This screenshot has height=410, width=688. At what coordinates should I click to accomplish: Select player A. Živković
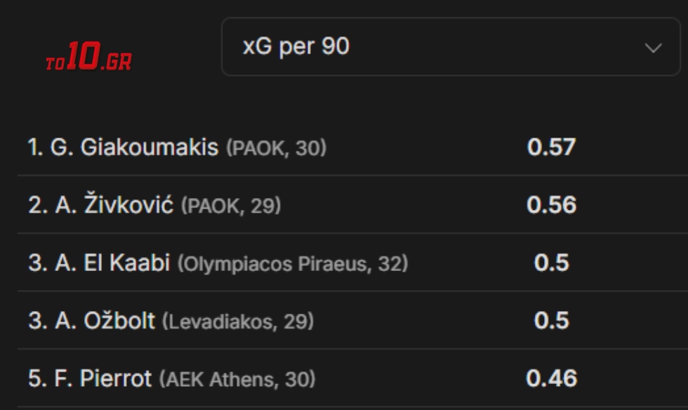(114, 205)
